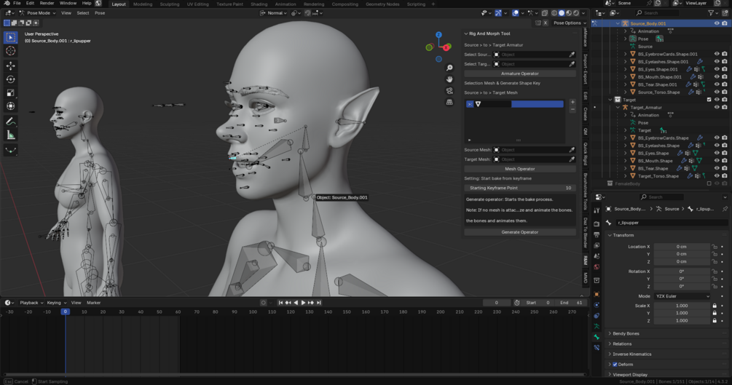The image size is (732, 385).
Task: Jump to the timeline end frame button
Action: coord(319,303)
